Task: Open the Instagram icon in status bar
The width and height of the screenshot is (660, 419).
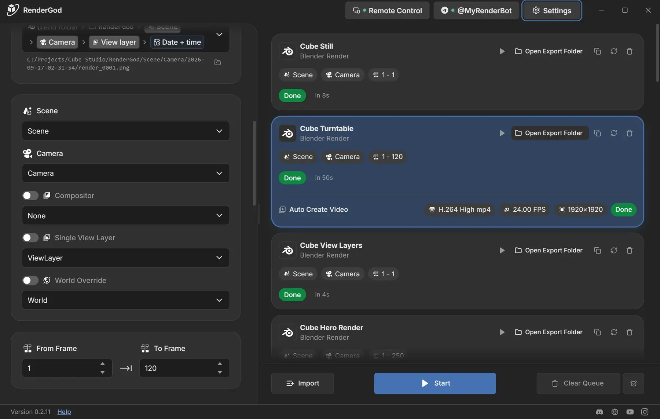Action: (645, 412)
